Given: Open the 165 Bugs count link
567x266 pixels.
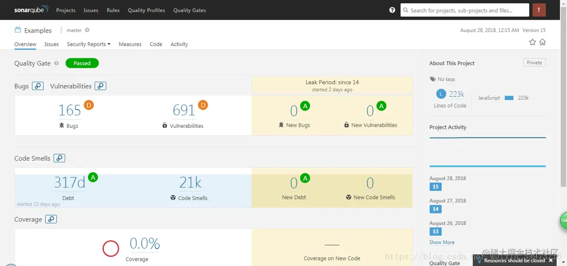Looking at the screenshot, I should 70,110.
